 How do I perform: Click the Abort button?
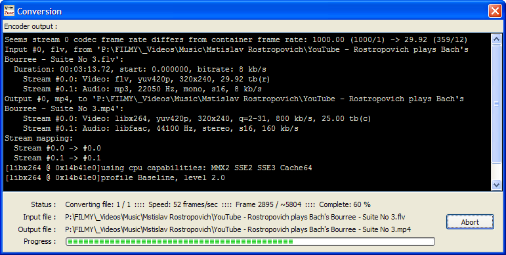(x=470, y=222)
